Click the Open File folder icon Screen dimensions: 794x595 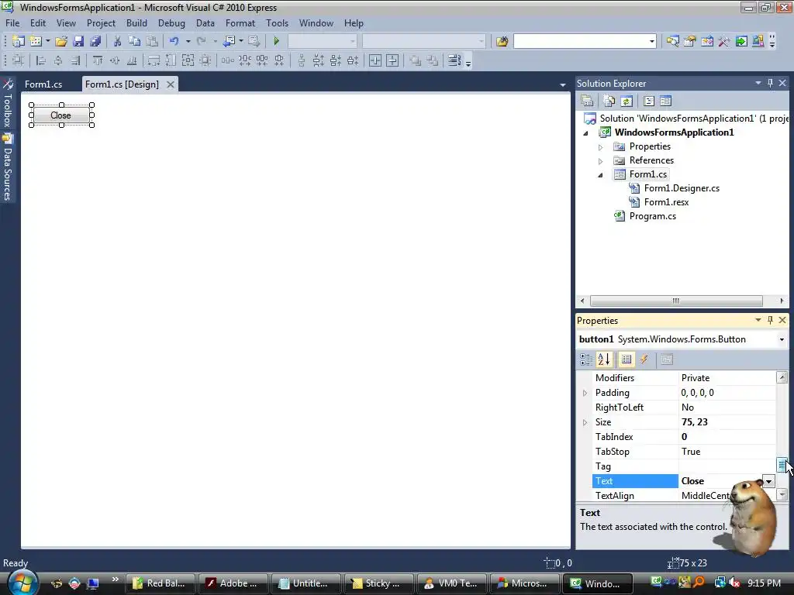(x=61, y=41)
